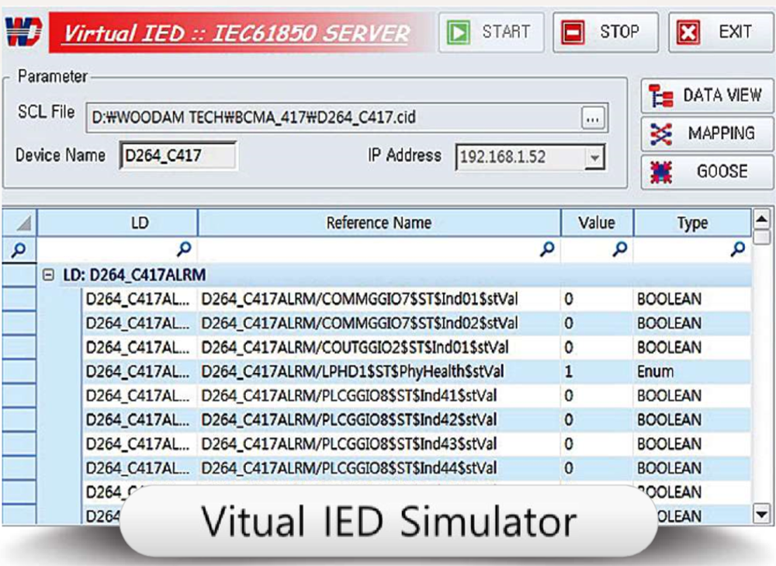Click the IP Address combo box 192.168.1.52
The image size is (776, 566).
tap(530, 158)
